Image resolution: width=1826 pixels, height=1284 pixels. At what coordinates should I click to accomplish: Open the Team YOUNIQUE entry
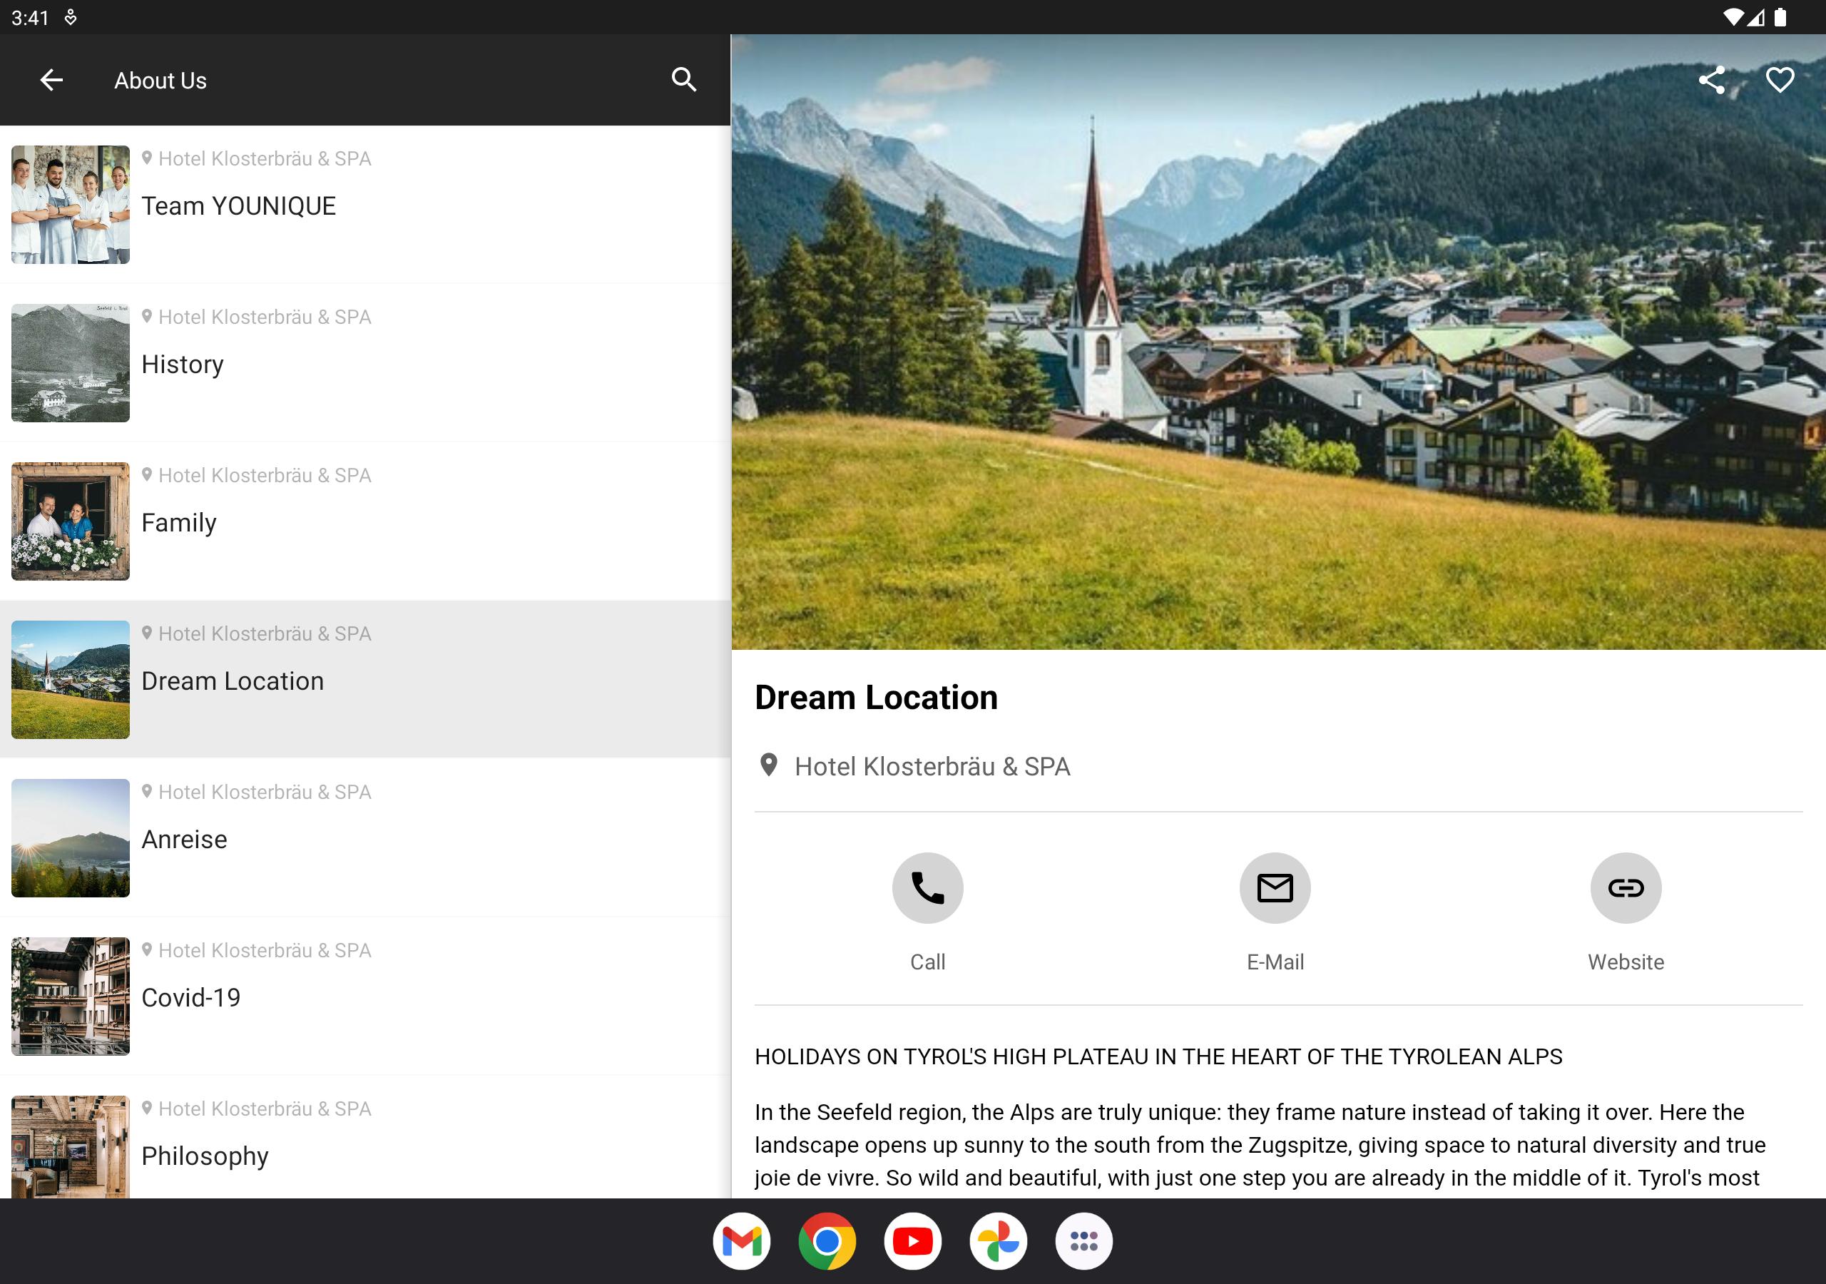click(x=365, y=205)
